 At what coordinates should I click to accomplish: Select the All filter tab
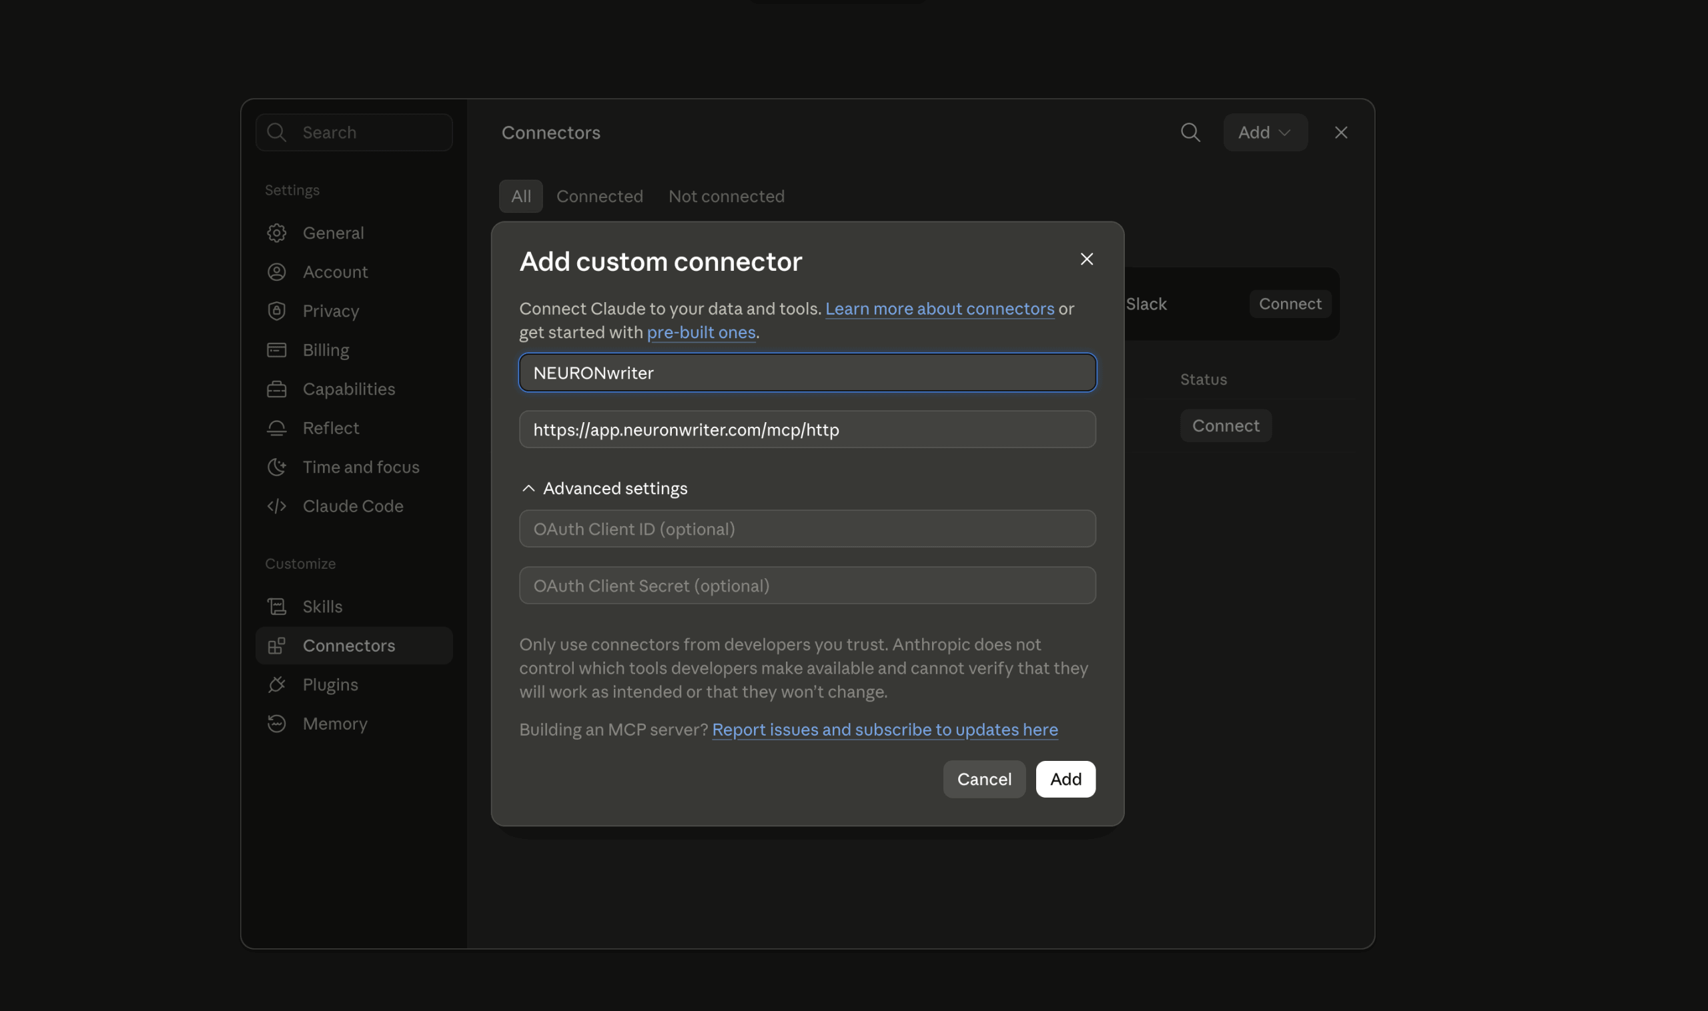click(x=520, y=196)
